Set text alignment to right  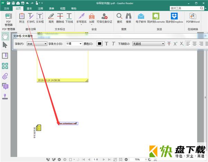point(201,44)
